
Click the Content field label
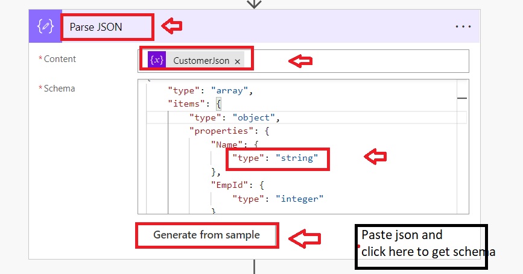(60, 59)
